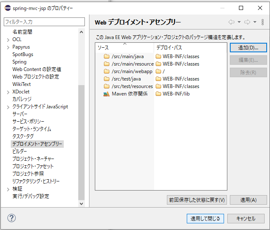Screen dimensions: 270x230
Task: Select タスク・タグ in the tree
Action: click(x=23, y=137)
